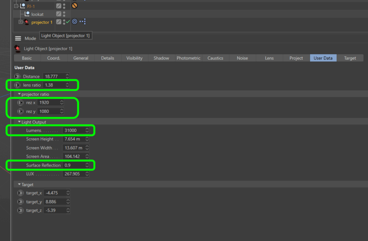The height and width of the screenshot is (241, 368).
Task: Click the Lumens value stepper arrows
Action: tap(87, 130)
